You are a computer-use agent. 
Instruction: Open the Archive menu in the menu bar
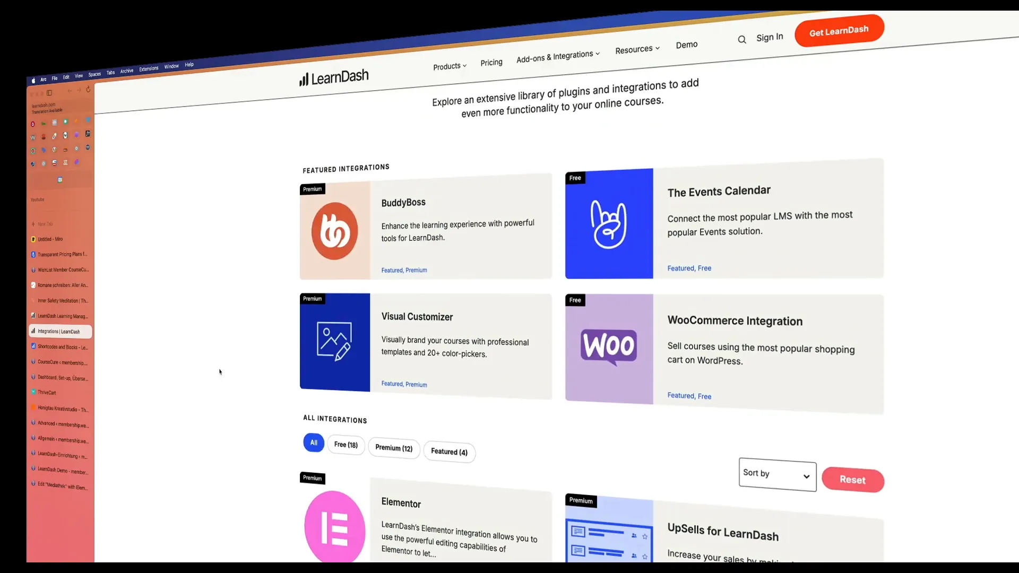[127, 71]
